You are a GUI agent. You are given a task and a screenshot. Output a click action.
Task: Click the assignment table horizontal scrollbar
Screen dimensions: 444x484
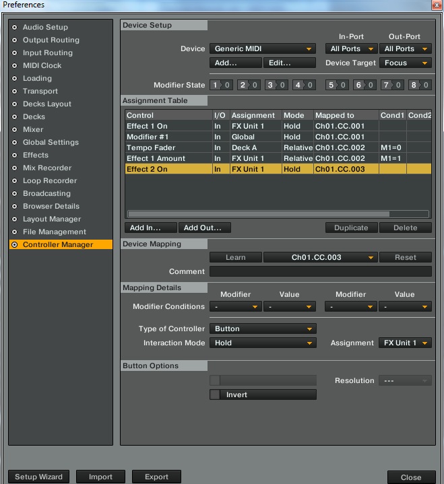pos(259,214)
